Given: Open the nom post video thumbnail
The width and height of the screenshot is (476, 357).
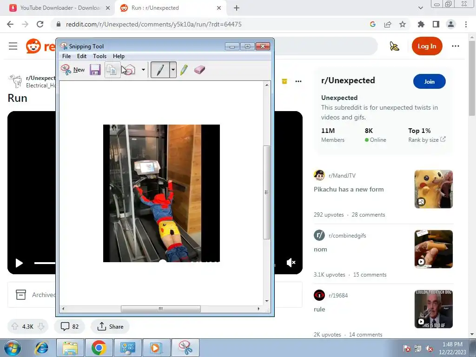Looking at the screenshot, I should coord(434,249).
